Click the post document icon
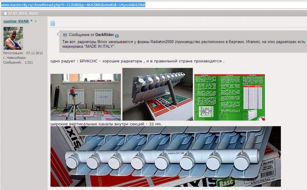 53,24
